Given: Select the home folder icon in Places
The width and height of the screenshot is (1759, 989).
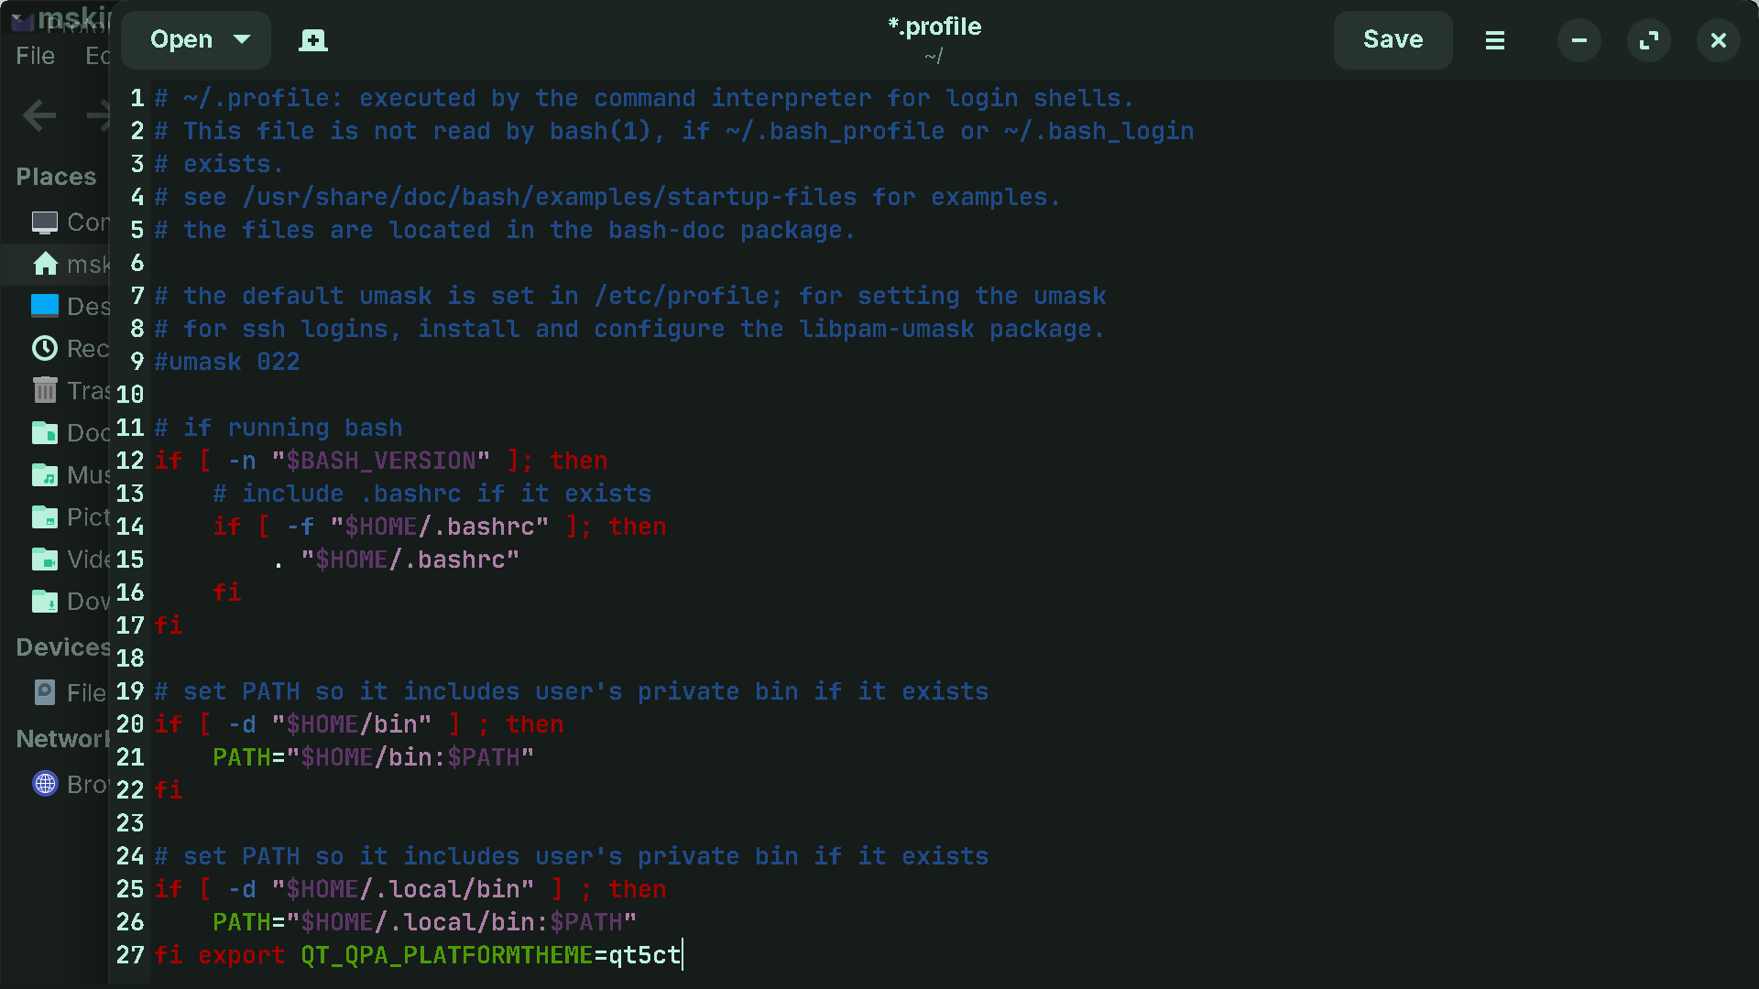Looking at the screenshot, I should 45,265.
